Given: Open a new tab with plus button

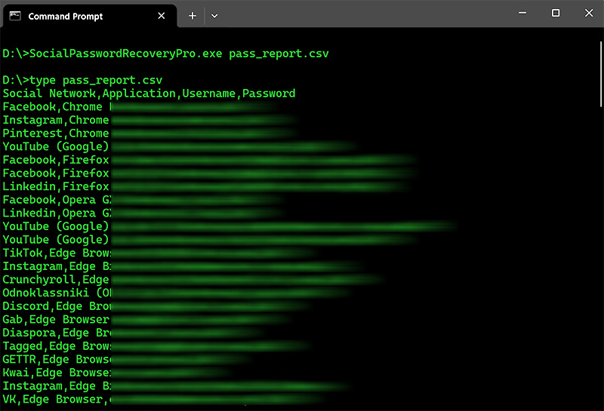Looking at the screenshot, I should click(193, 16).
